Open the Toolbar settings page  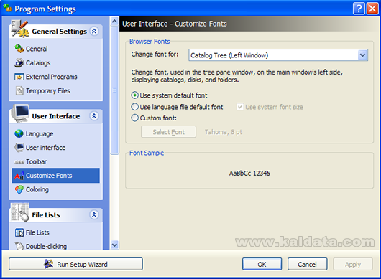tap(36, 161)
